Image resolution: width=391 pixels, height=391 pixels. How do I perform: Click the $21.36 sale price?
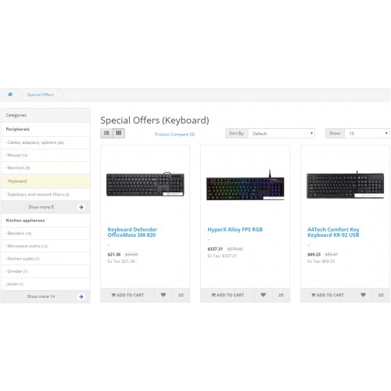tap(114, 254)
